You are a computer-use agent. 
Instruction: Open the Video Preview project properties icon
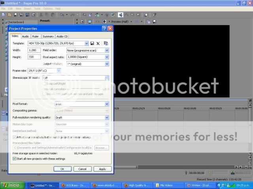(x=82, y=22)
